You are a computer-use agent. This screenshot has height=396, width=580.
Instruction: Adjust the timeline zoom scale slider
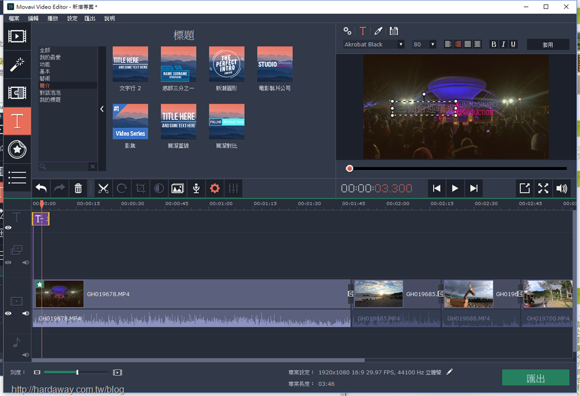pos(77,372)
